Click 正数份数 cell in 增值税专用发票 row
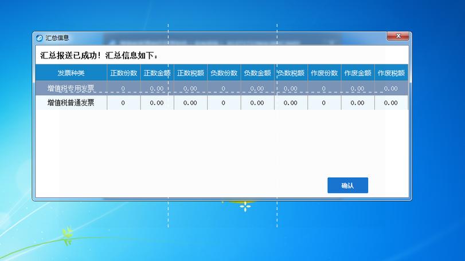 point(124,88)
